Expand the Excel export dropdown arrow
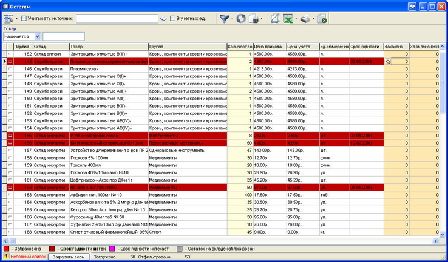The image size is (448, 262). (296, 19)
